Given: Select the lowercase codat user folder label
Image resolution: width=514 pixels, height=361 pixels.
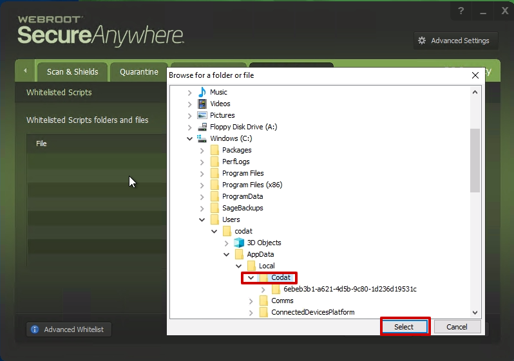Looking at the screenshot, I should (243, 231).
